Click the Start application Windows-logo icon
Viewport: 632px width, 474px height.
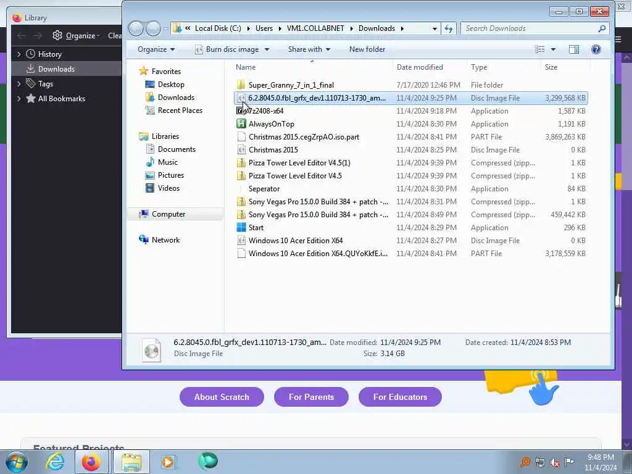tap(241, 227)
